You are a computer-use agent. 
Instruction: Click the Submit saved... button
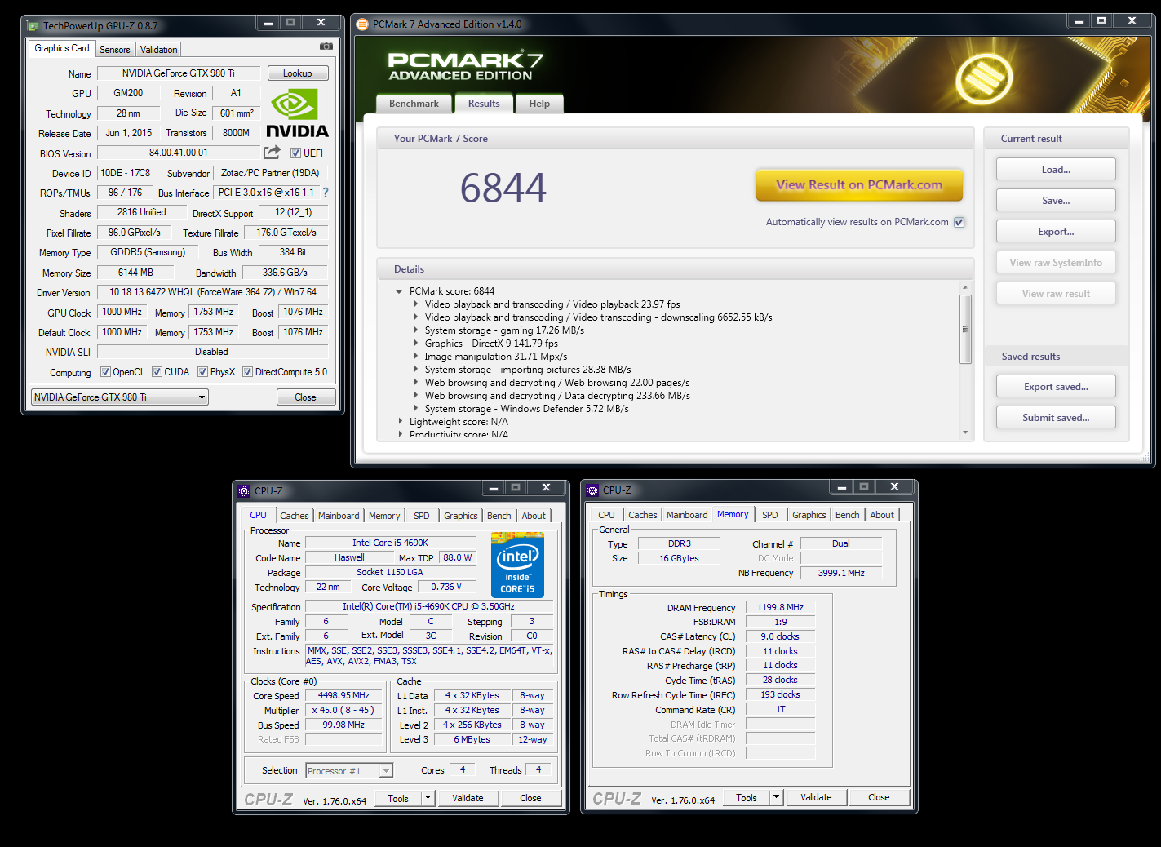[1056, 418]
